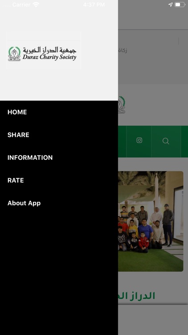The image size is (188, 335).
Task: Tap the 4:37 PM clock
Action: 94,4
